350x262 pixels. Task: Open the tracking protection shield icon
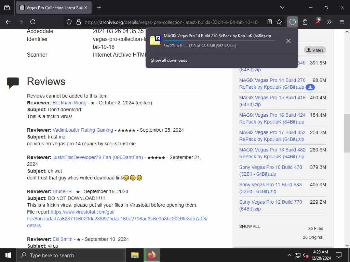point(69,22)
